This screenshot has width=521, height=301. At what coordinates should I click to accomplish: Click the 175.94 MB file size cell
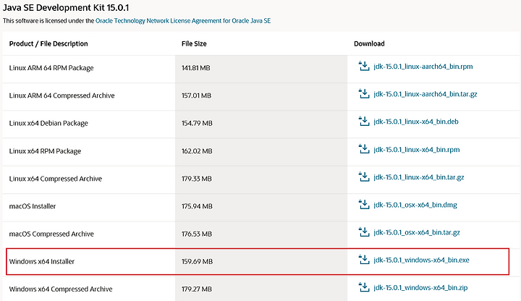pyautogui.click(x=261, y=207)
